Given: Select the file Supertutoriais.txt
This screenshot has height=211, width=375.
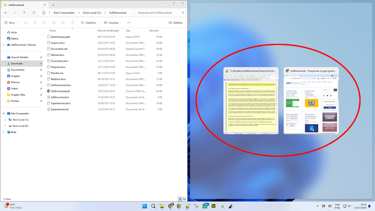Looking at the screenshot, I should coord(59,109).
